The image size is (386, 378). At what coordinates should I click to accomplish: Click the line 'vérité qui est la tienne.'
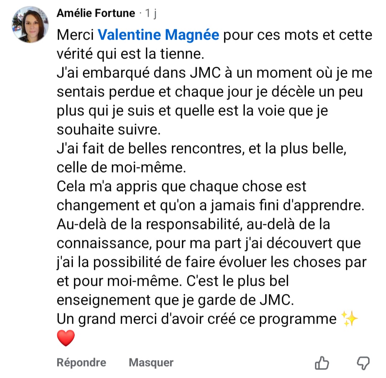coord(131,54)
